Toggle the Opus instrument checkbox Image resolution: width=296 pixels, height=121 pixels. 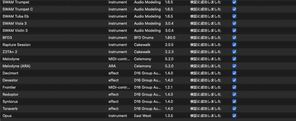click(234, 116)
